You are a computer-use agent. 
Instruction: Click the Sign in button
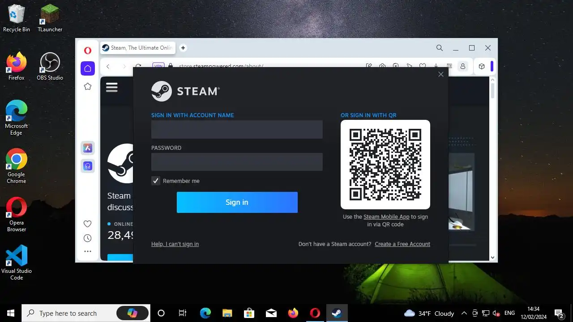pos(237,202)
